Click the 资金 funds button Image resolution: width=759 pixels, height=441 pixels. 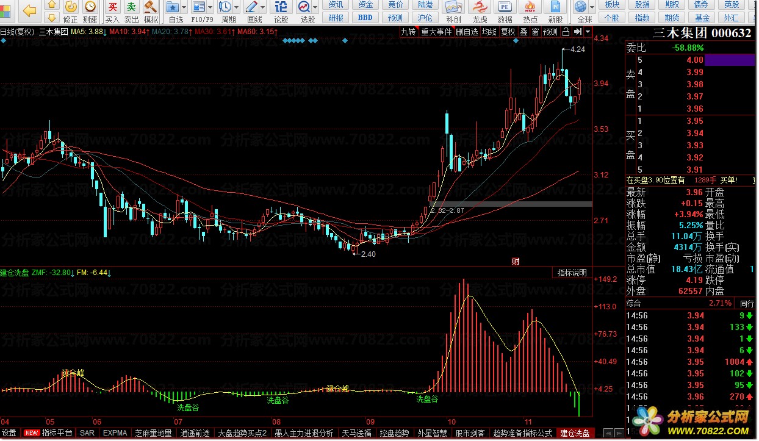coord(365,5)
